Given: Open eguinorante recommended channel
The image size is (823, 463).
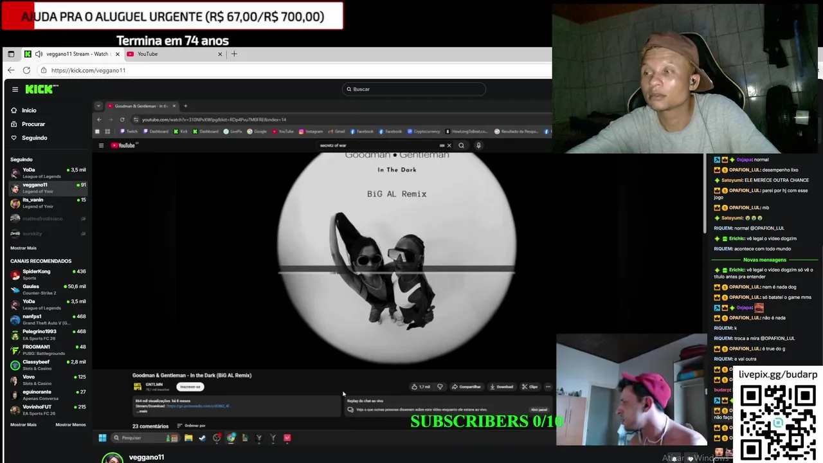Looking at the screenshot, I should pyautogui.click(x=48, y=395).
